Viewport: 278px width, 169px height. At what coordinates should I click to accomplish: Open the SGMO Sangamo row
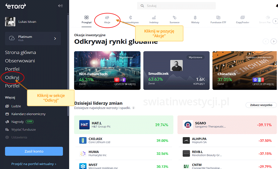click(227, 125)
